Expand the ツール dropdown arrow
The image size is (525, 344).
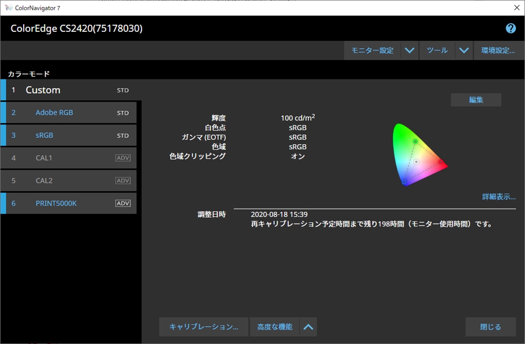463,51
